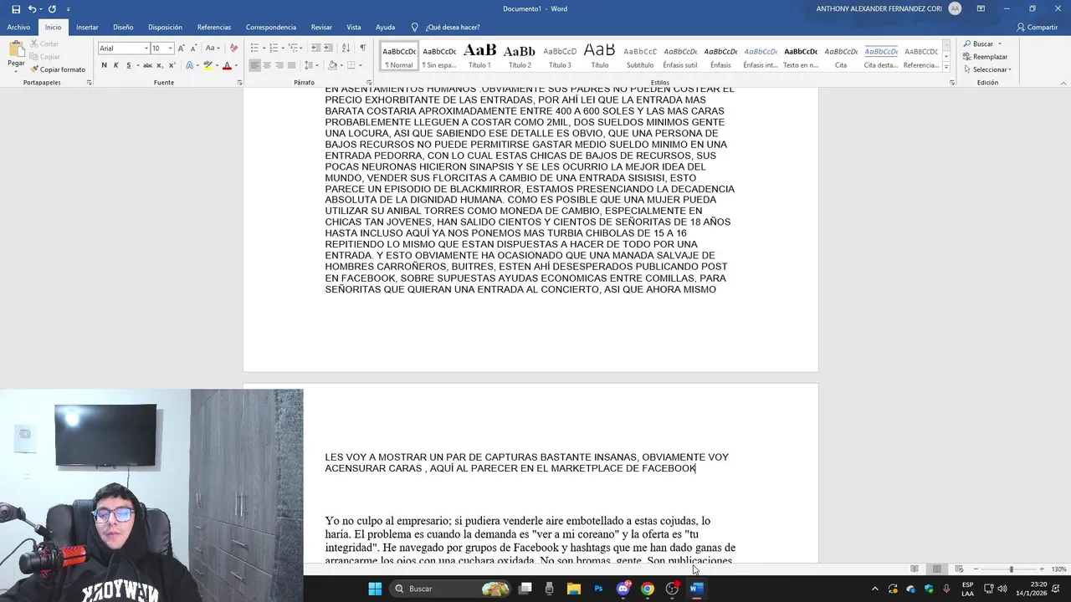Clear all formatting with the eraser icon
1071x602 pixels.
[x=233, y=48]
